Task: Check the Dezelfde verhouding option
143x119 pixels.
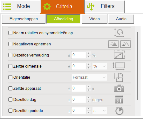Action: [x=10, y=55]
